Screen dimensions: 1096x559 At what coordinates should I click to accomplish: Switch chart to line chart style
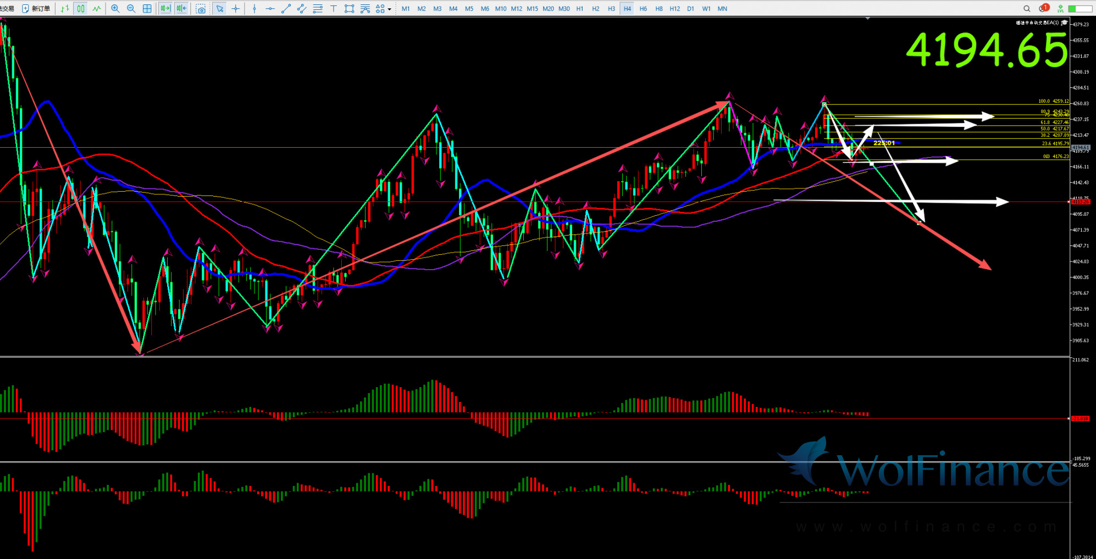(97, 9)
